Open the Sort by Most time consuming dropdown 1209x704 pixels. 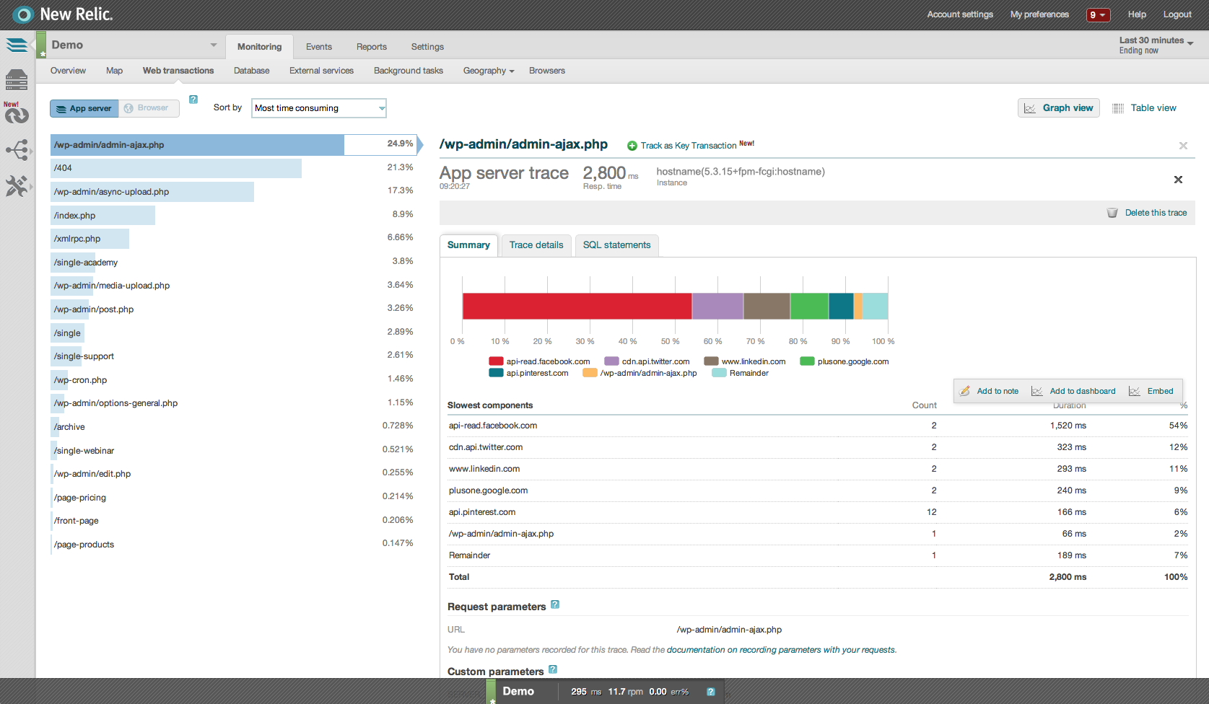click(319, 108)
